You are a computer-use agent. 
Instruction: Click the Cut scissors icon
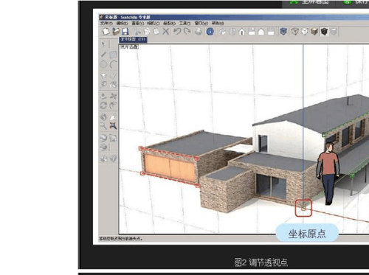(x=137, y=32)
